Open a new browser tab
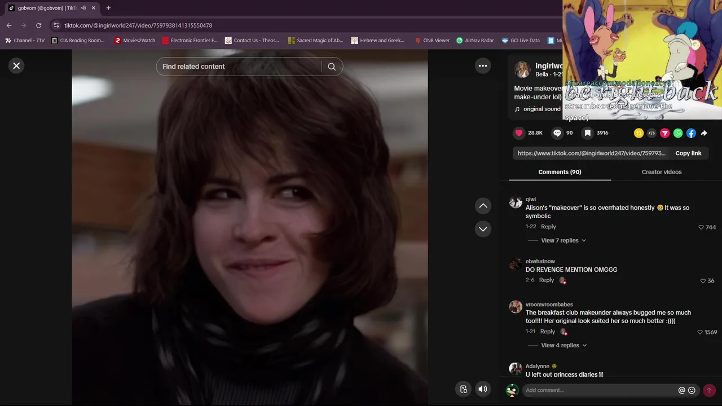Viewport: 722px width, 406px height. click(108, 8)
